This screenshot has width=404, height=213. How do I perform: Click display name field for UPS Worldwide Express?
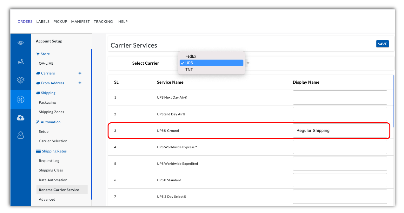point(340,147)
